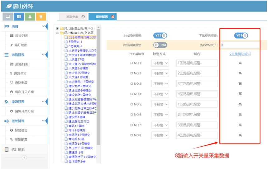Open 报警方式 dropdown for IO NO.5
The image size is (268, 170).
click(x=160, y=104)
